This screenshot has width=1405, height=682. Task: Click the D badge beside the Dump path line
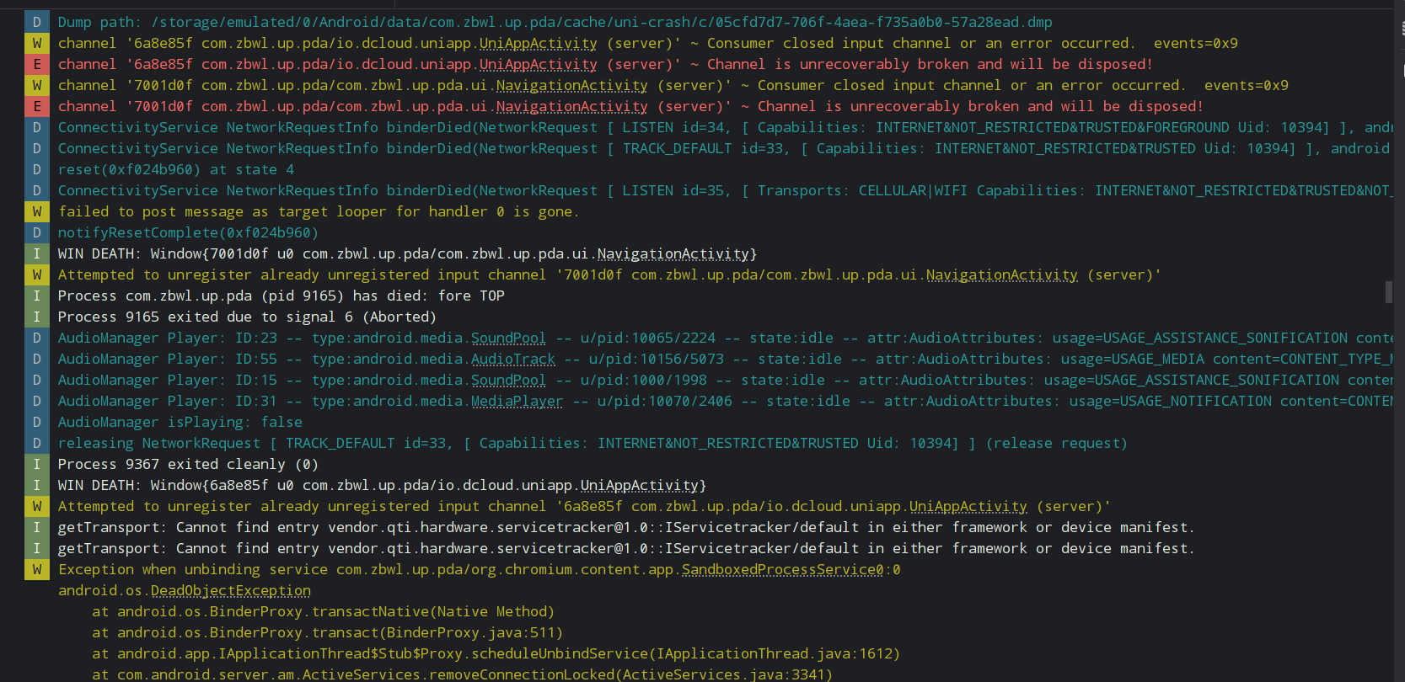[x=37, y=22]
